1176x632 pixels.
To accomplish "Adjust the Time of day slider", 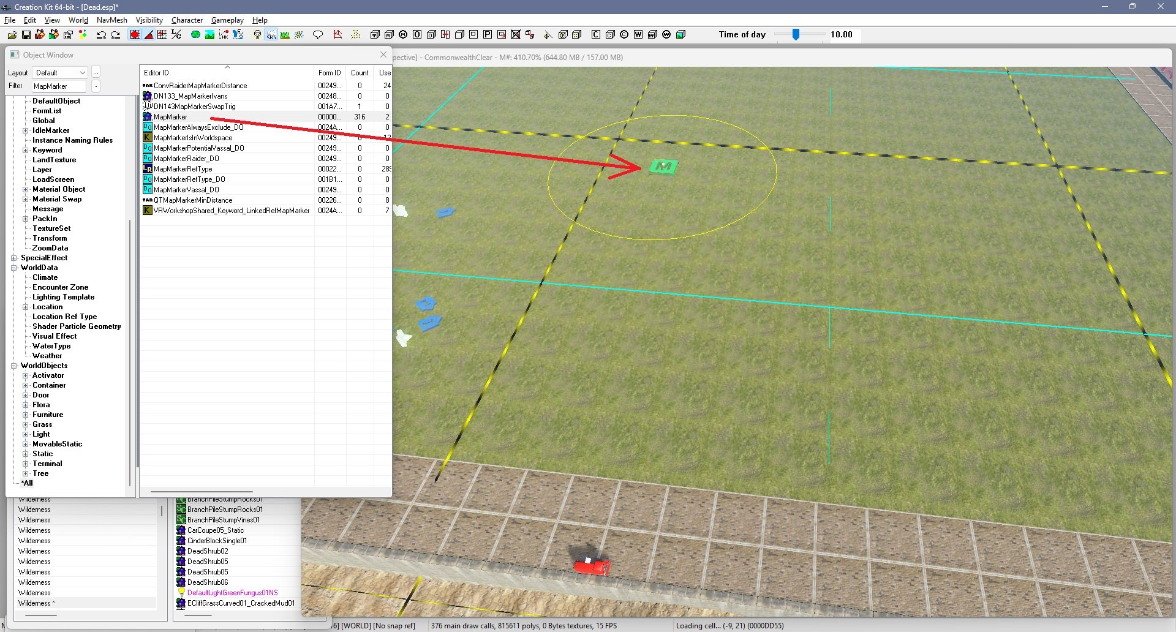I will tap(796, 35).
